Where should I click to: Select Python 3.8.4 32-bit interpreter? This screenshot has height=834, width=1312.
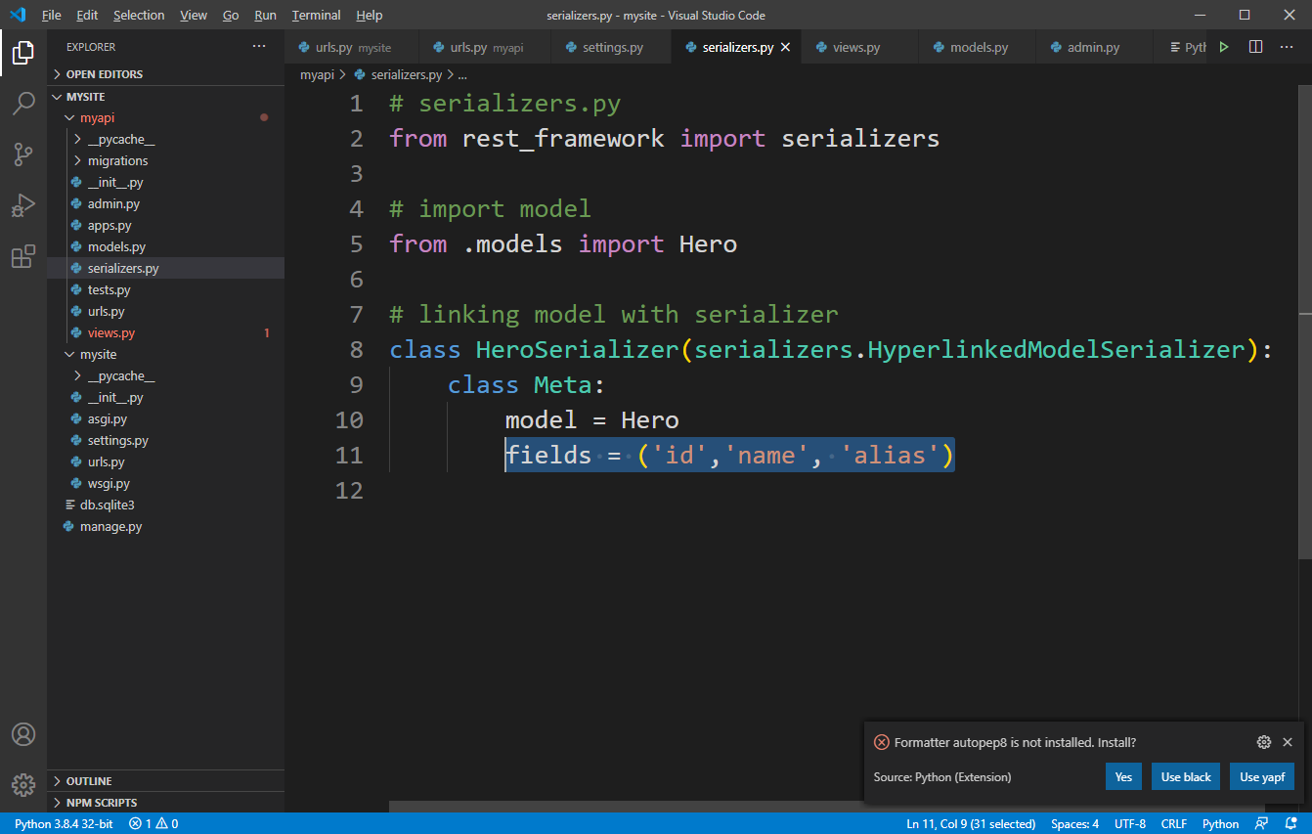64,823
